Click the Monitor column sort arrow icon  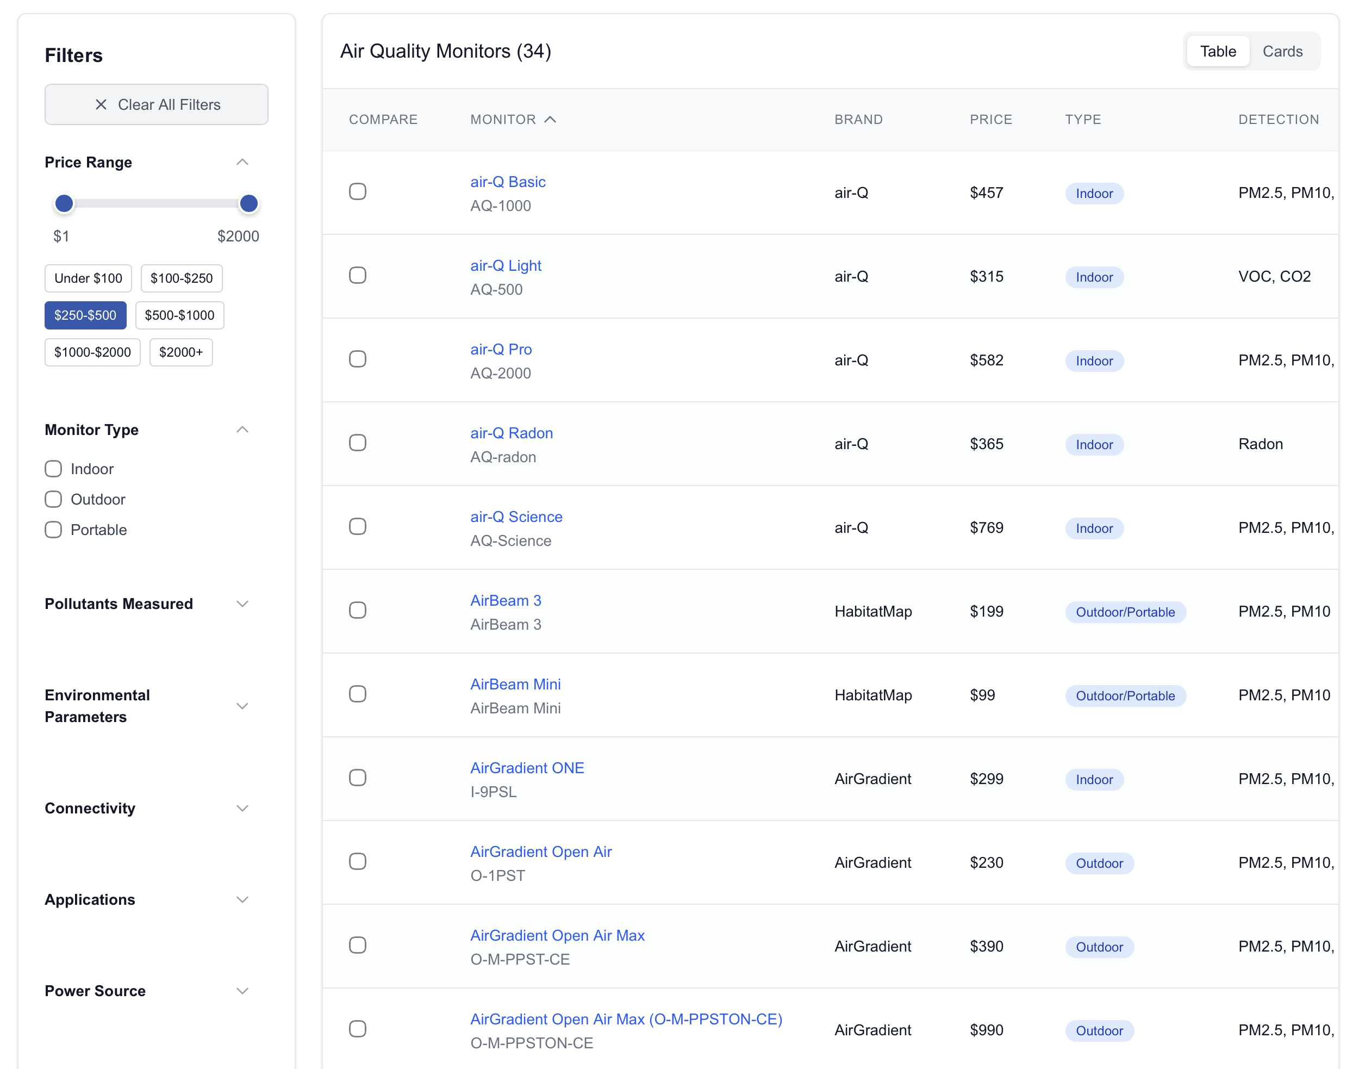tap(550, 120)
